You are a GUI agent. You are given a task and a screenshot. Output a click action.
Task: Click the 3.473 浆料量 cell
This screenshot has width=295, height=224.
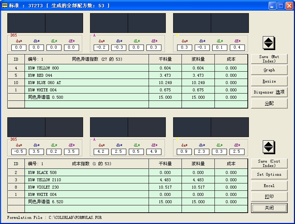click(x=198, y=75)
